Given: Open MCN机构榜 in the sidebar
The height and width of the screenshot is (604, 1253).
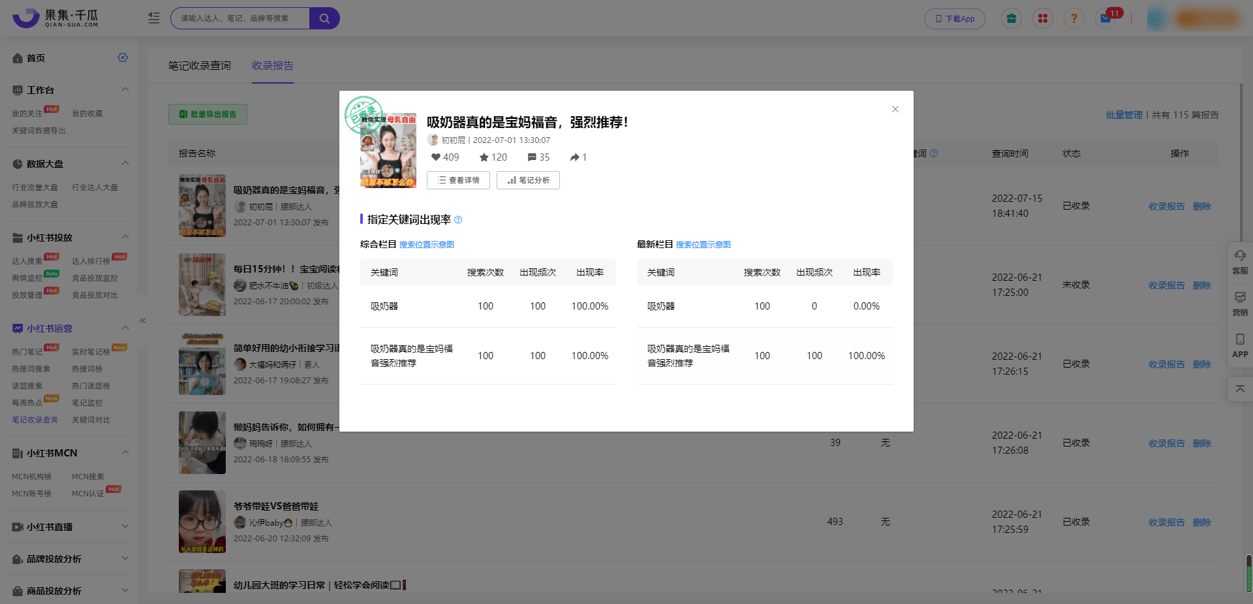Looking at the screenshot, I should tap(31, 477).
